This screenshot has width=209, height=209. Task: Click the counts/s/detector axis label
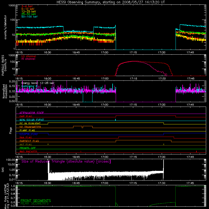click(x=5, y=27)
